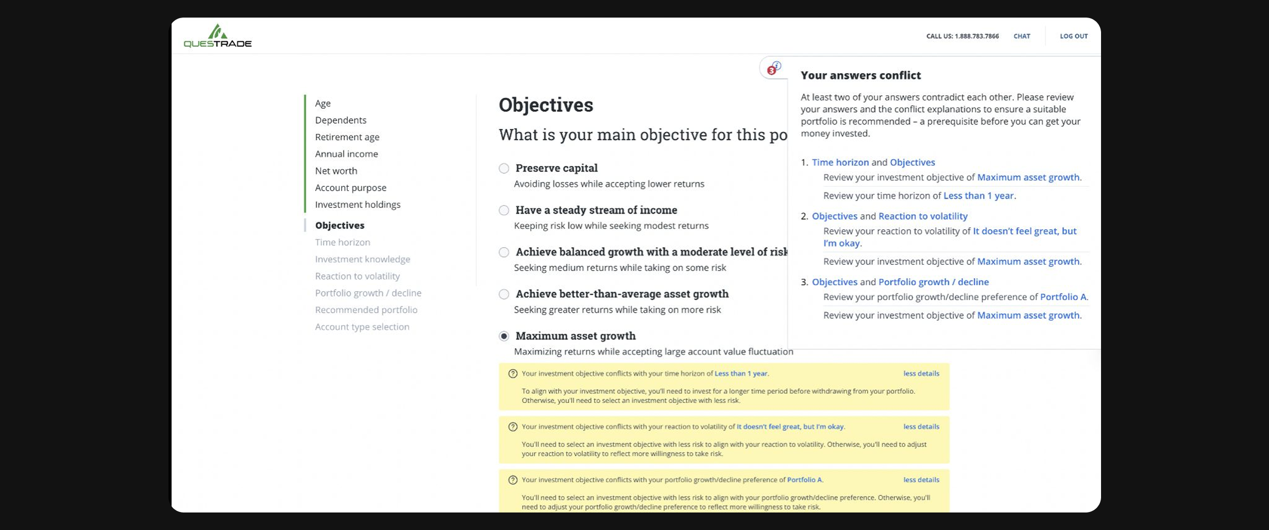This screenshot has height=530, width=1269.
Task: Open the CHAT option
Action: pyautogui.click(x=1022, y=36)
